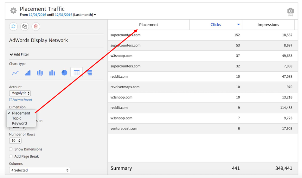Select the horizontal bar list chart type

coord(89,73)
